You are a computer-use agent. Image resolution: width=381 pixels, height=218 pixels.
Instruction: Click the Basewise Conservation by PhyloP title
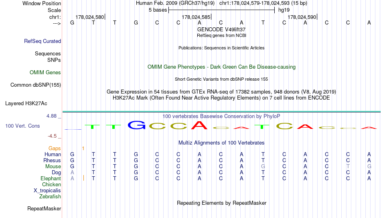click(221, 116)
